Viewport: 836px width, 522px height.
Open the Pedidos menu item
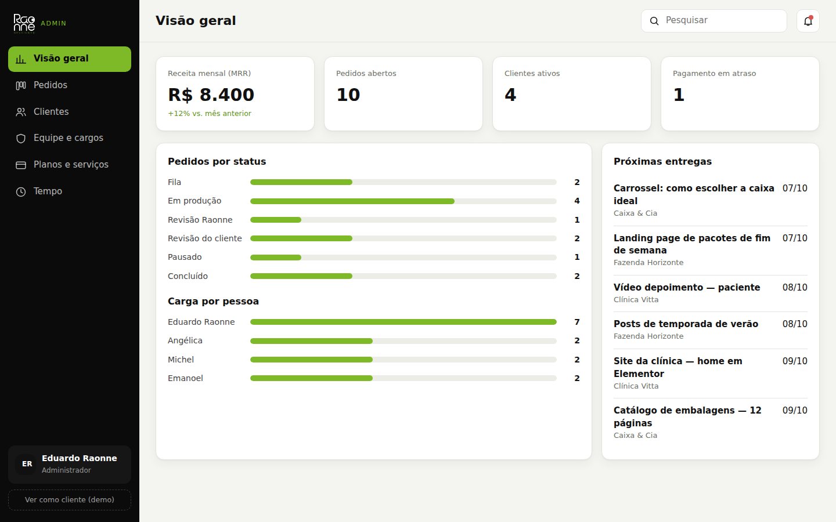click(70, 85)
